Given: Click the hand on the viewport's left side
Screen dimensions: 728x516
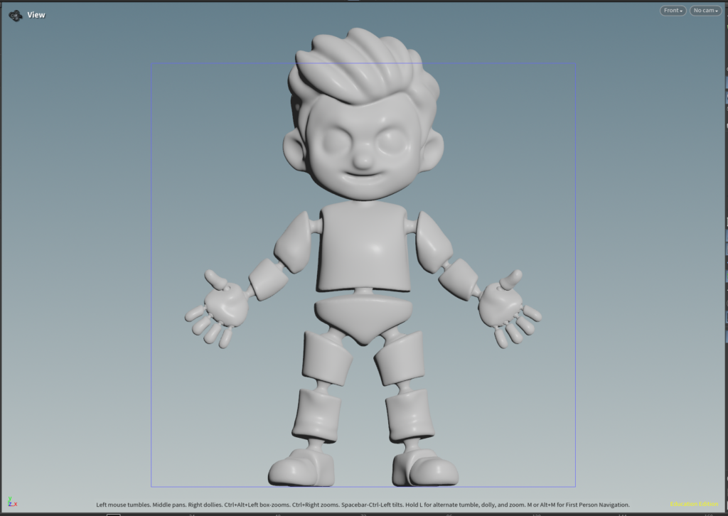Looking at the screenshot, I should pos(222,309).
